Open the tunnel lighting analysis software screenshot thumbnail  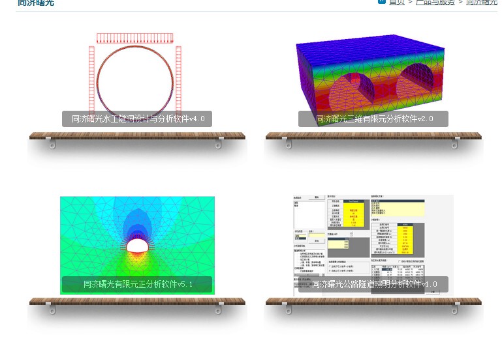[373, 246]
